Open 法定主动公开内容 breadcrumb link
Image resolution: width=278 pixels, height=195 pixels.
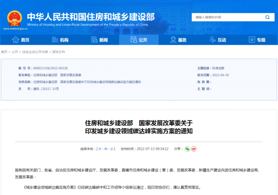[35, 52]
